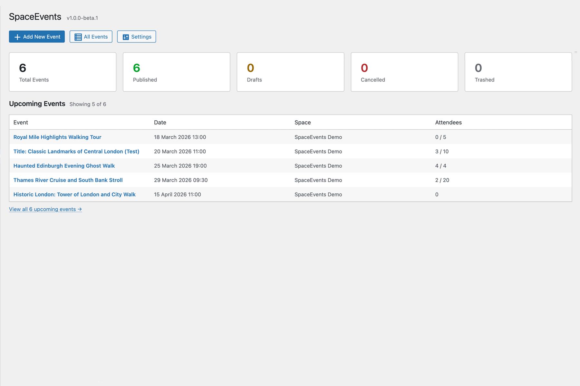Viewport: 580px width, 386px height.
Task: Select Haunted Edinburgh Evening Ghost Walk link
Action: 64,166
